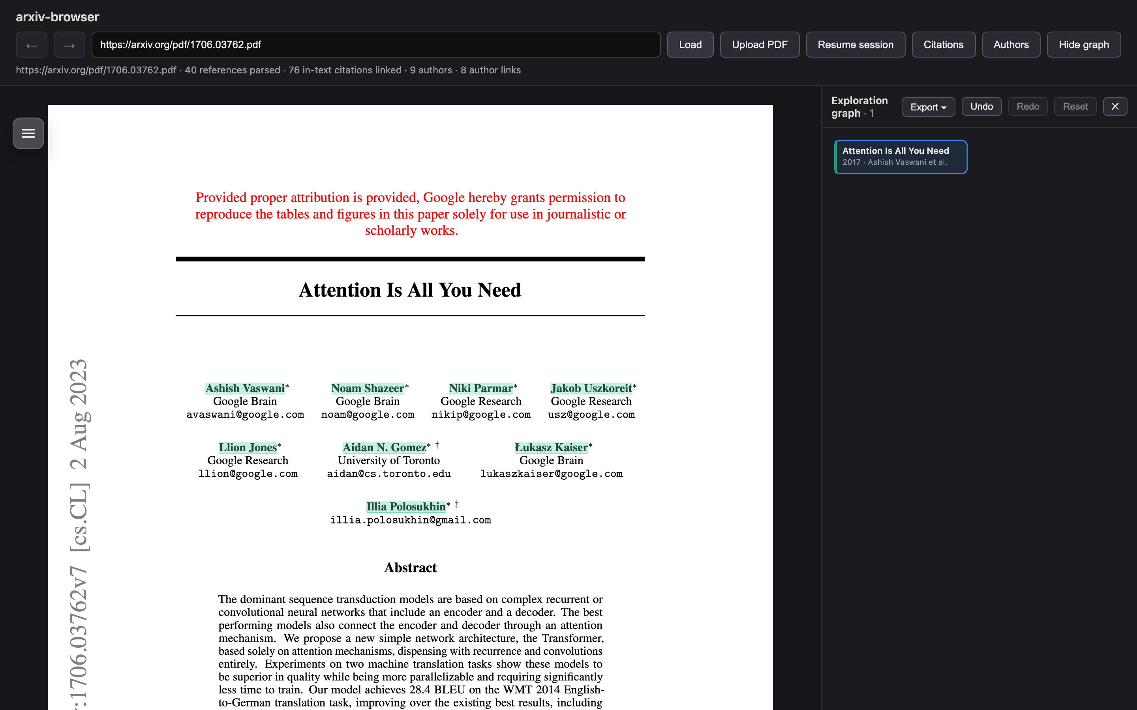Toggle Hide graph button
The height and width of the screenshot is (710, 1137).
[1084, 45]
